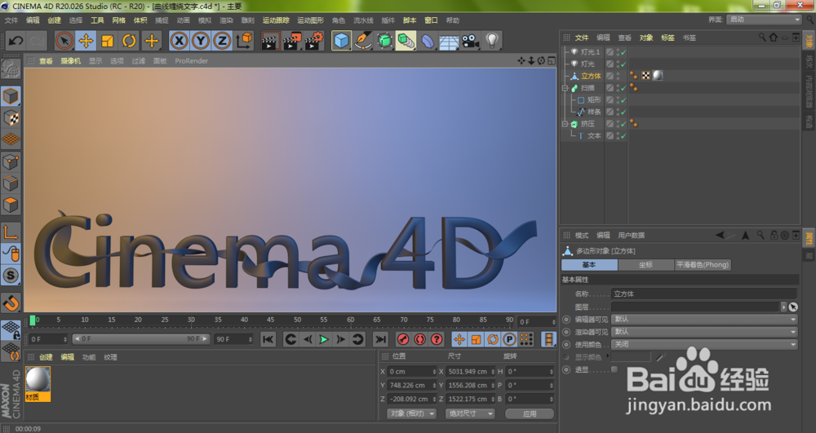Toggle the 编辑器可见 animation radio dot
This screenshot has width=816, height=433.
click(x=566, y=319)
